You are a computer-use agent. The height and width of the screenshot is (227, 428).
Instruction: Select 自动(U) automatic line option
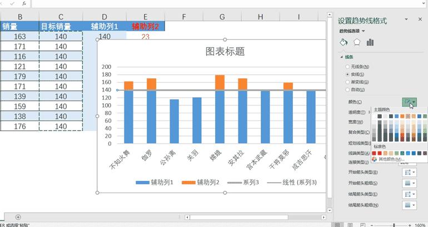click(x=355, y=89)
